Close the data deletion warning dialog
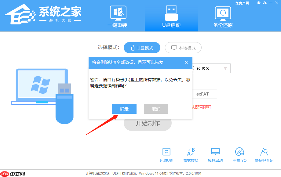The height and width of the screenshot is (177, 281). click(x=187, y=63)
